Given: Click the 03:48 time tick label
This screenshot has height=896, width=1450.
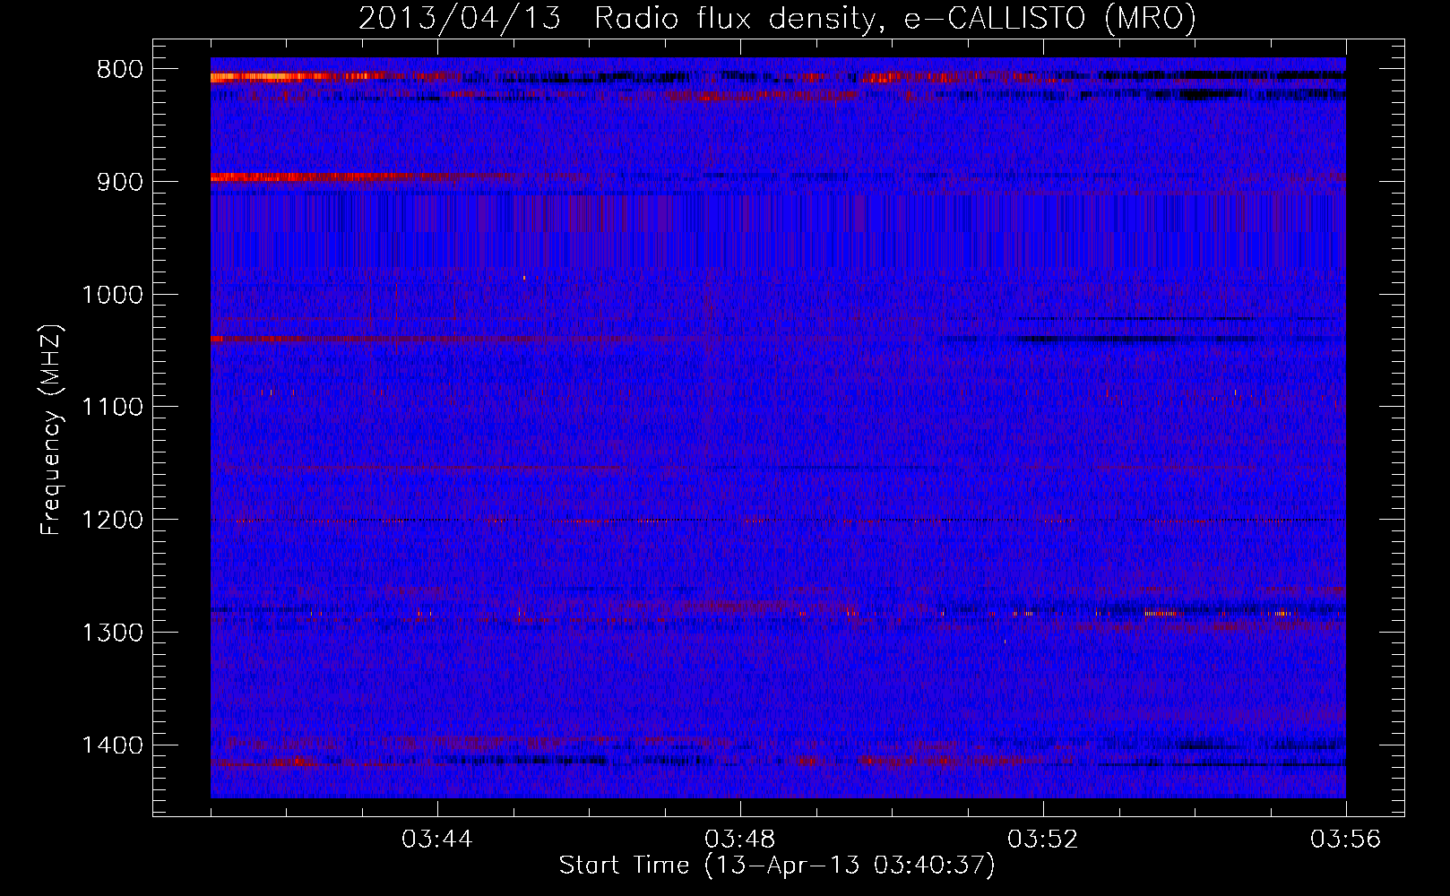Looking at the screenshot, I should [740, 840].
